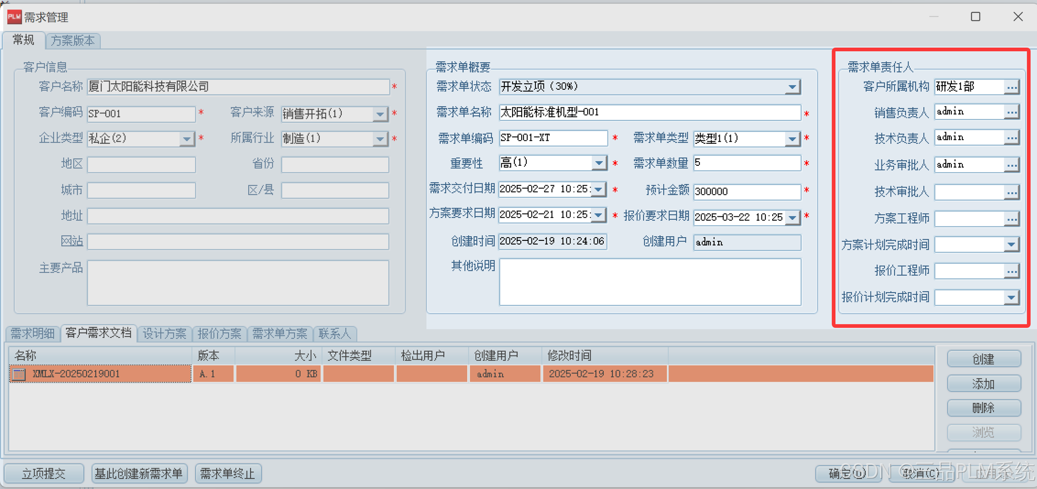The width and height of the screenshot is (1037, 489).
Task: Click 主要产品 text area
Action: (238, 283)
